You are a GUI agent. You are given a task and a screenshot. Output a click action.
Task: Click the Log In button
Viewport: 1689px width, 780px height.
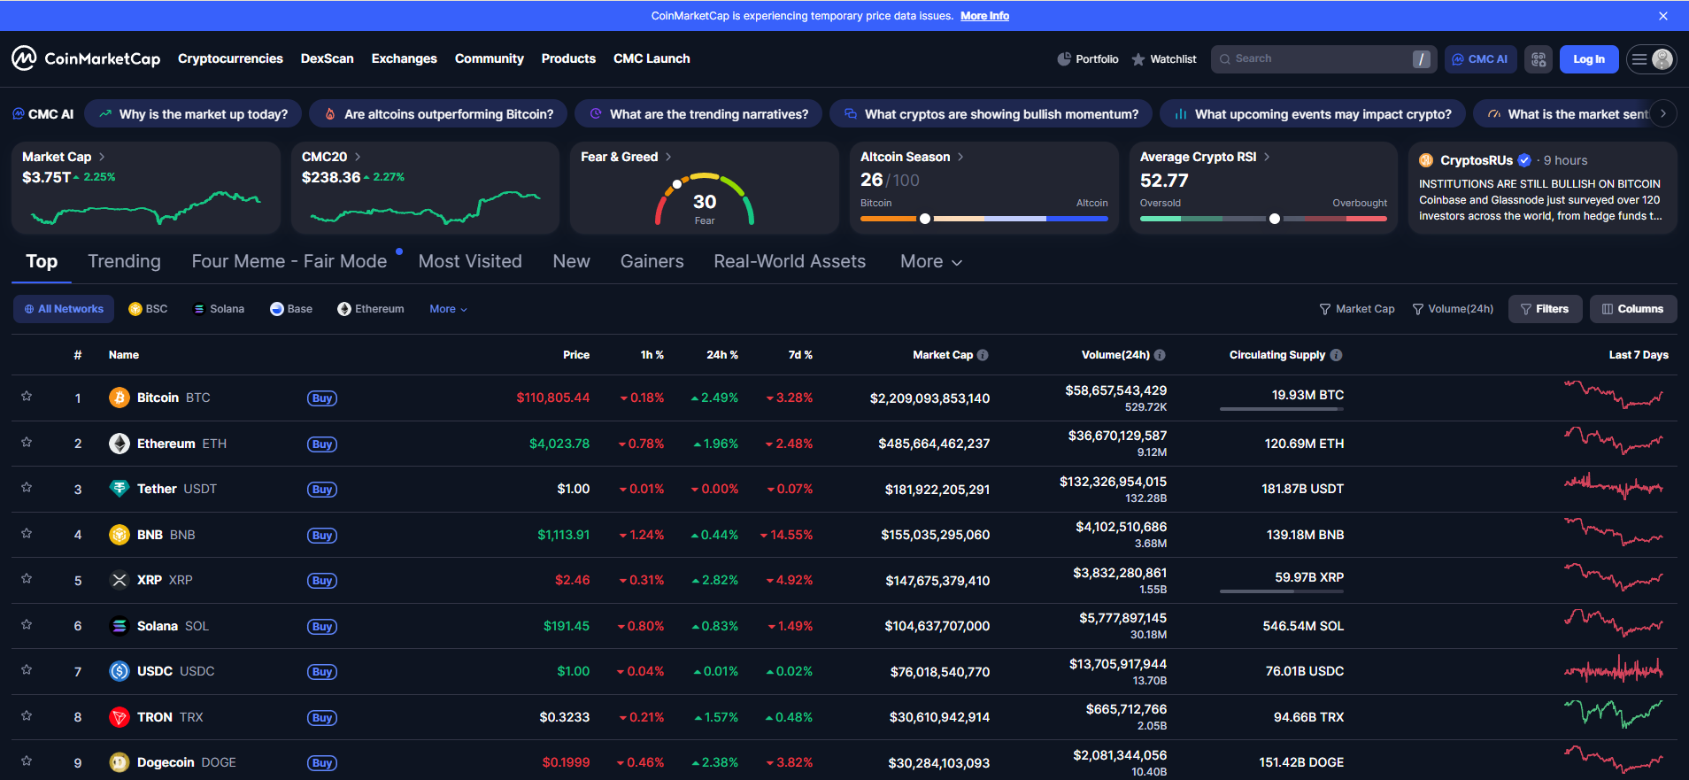coord(1589,59)
